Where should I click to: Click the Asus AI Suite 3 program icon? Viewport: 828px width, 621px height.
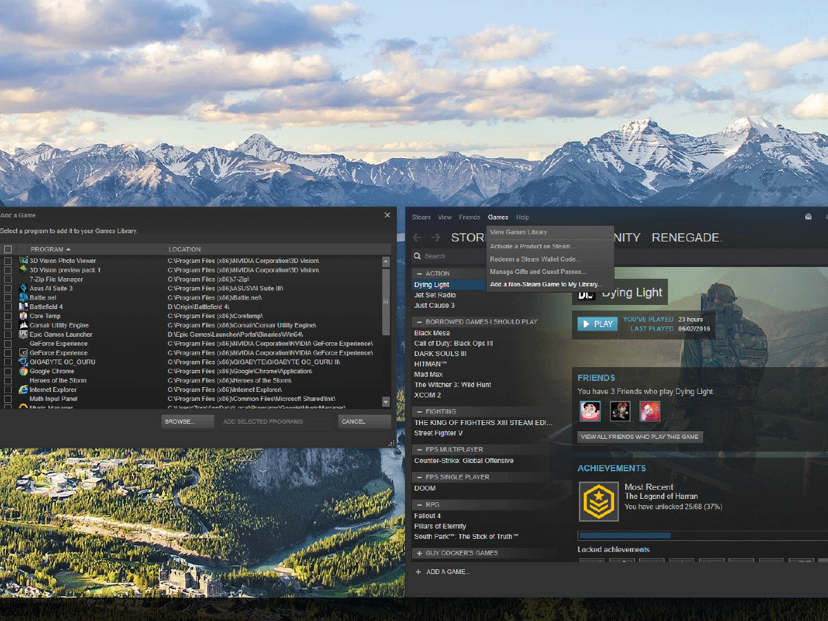pos(23,288)
